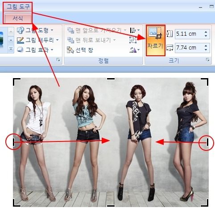This screenshot has width=215, height=212.
Task: Expand the picture styles gallery more button
Action: [11, 49]
